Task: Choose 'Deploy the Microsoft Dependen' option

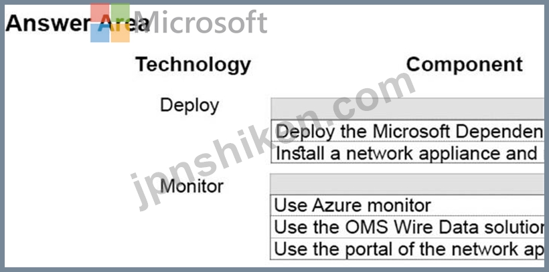Action: pyautogui.click(x=408, y=131)
